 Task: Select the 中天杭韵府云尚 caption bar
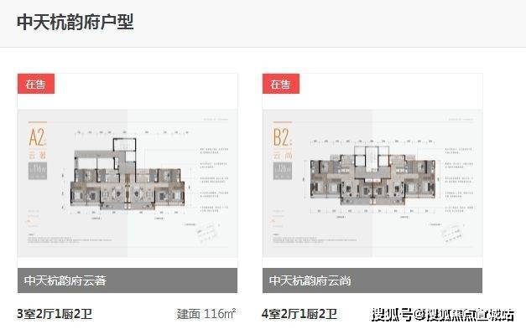coord(372,280)
